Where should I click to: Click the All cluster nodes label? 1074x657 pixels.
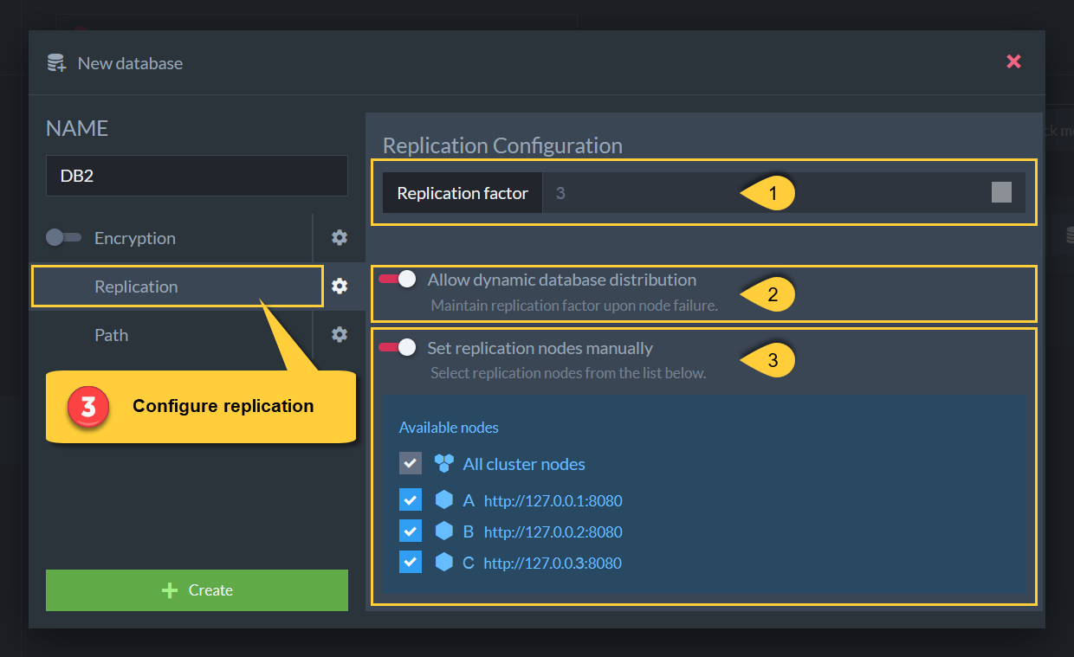coord(524,464)
